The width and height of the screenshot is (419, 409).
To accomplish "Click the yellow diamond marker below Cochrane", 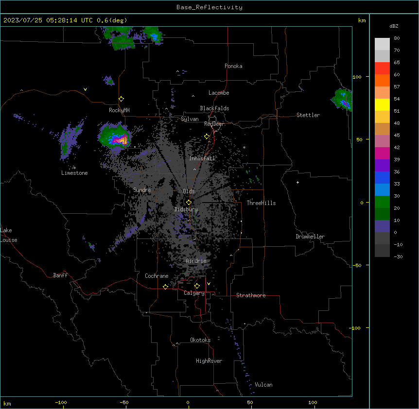I will pyautogui.click(x=165, y=287).
